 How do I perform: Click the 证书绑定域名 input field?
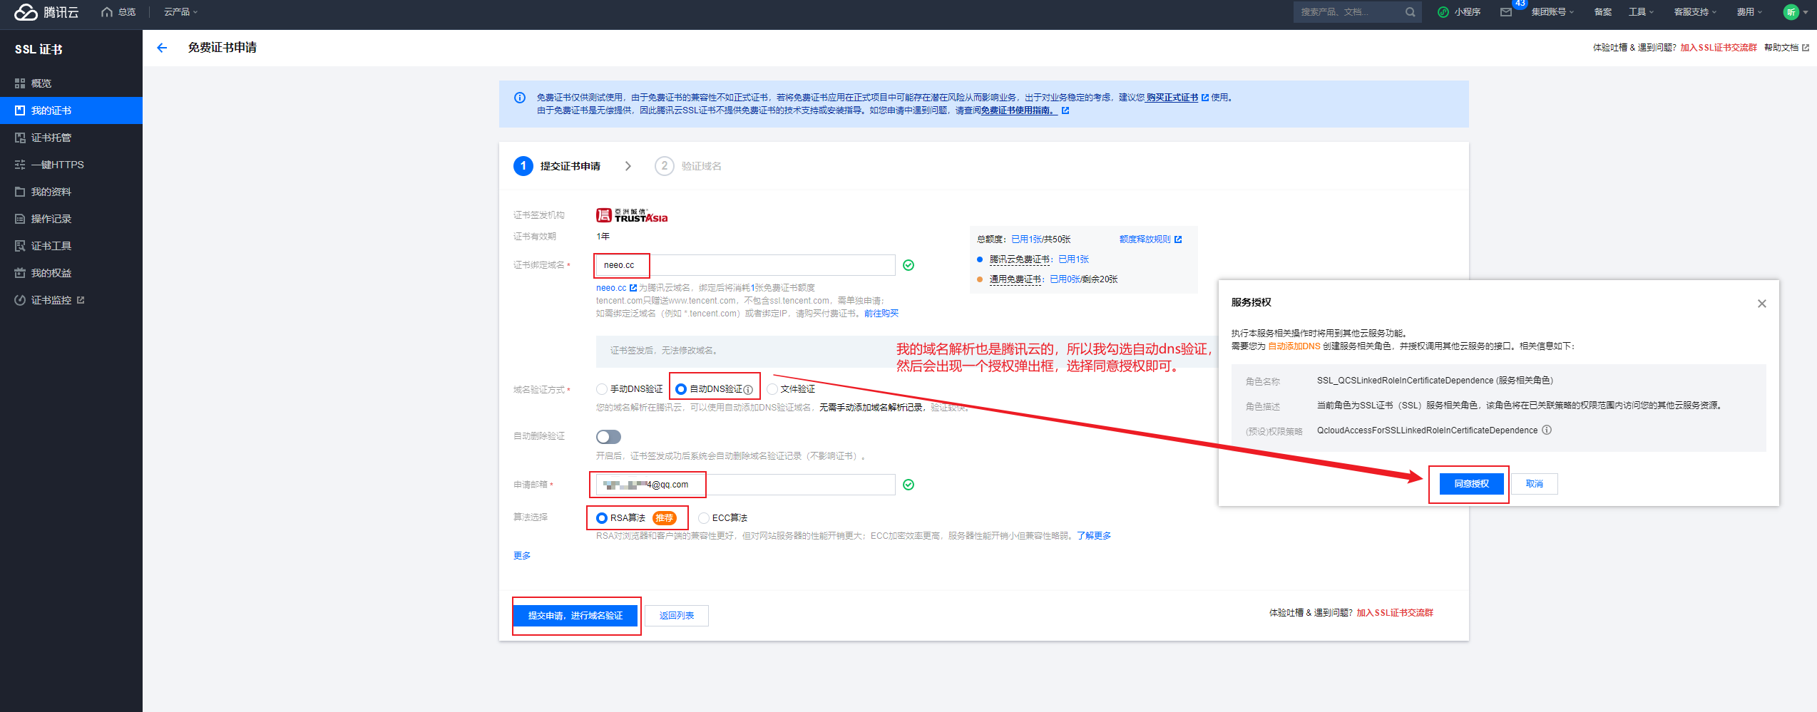745,265
